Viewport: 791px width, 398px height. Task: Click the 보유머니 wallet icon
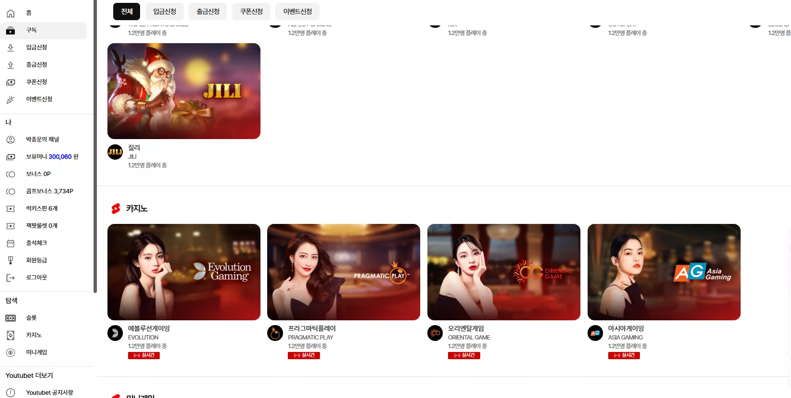click(x=11, y=157)
